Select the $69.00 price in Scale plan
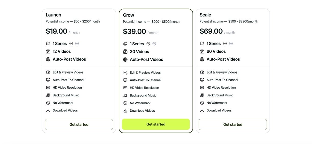312x144 pixels. 211,31
